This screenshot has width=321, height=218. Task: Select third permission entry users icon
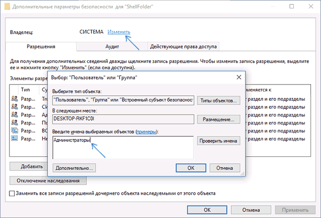tap(14, 115)
